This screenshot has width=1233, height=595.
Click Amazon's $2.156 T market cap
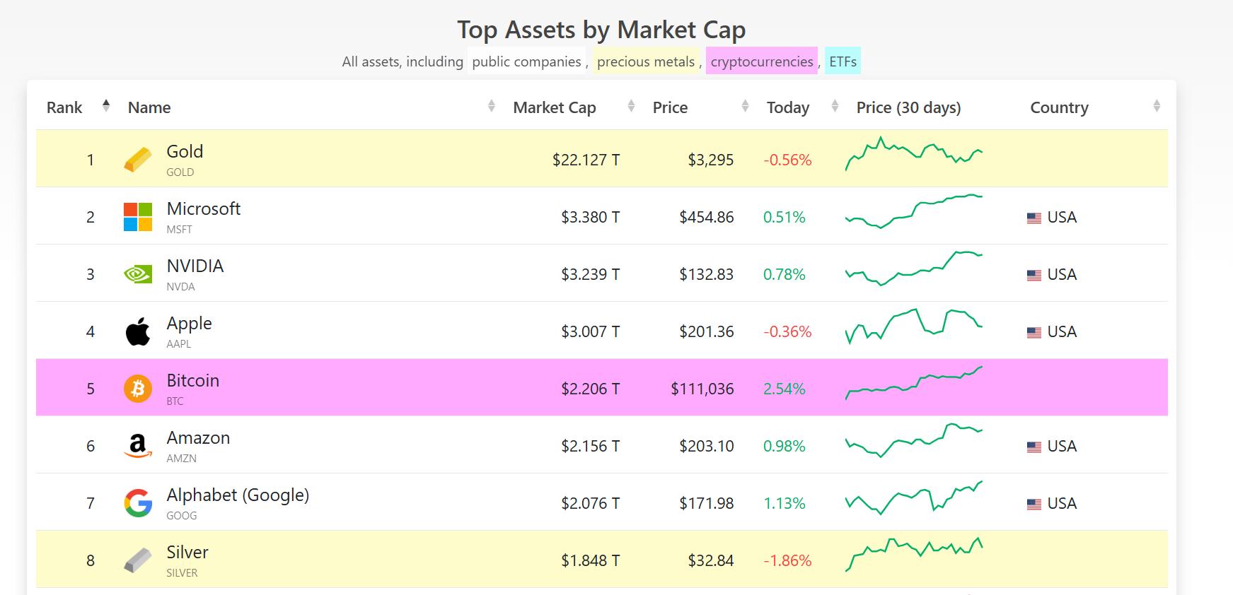(590, 446)
